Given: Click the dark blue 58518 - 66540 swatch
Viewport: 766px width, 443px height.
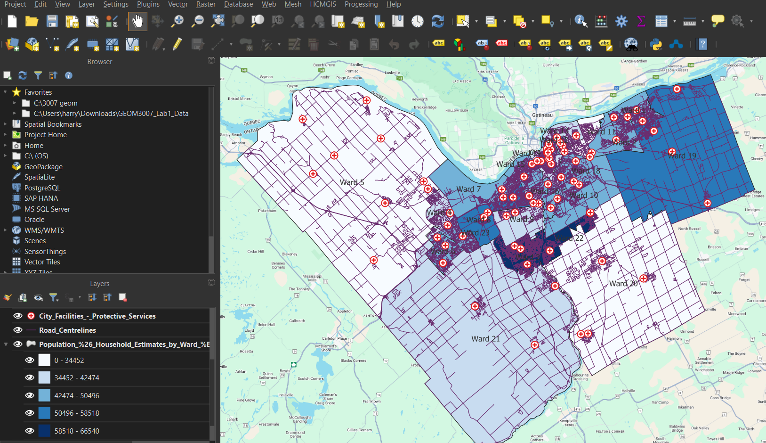Looking at the screenshot, I should point(44,431).
